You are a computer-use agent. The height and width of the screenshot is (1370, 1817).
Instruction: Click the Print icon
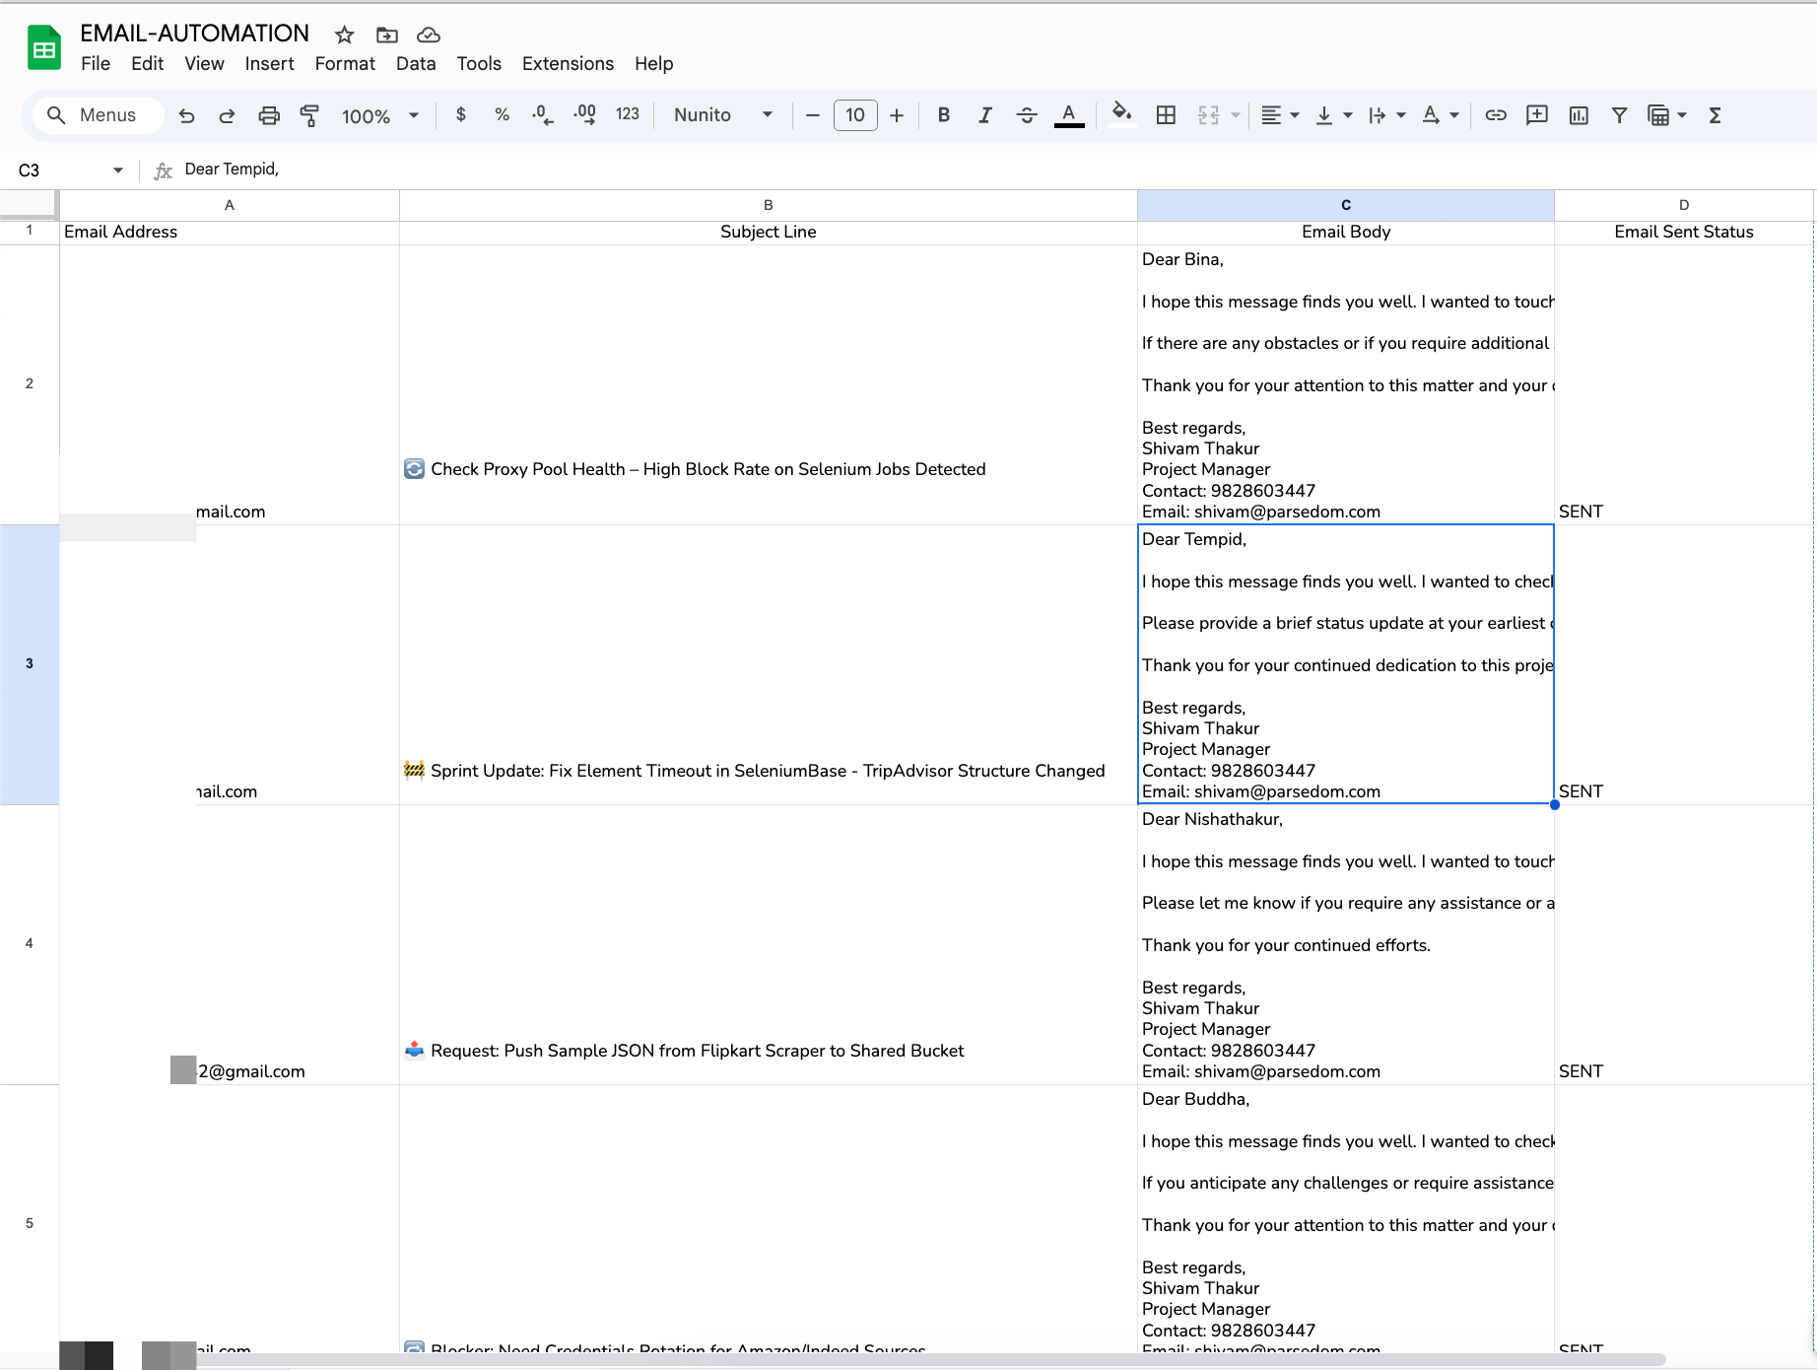click(268, 115)
